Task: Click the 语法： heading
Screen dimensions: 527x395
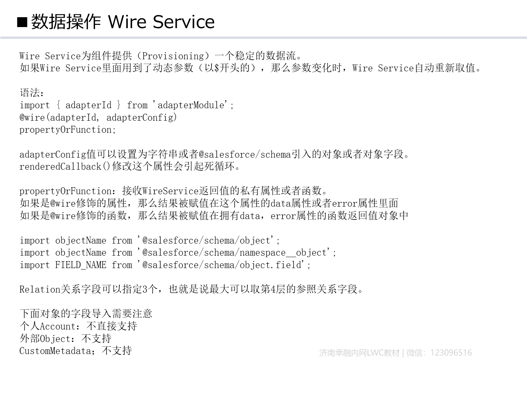Action: (x=32, y=93)
